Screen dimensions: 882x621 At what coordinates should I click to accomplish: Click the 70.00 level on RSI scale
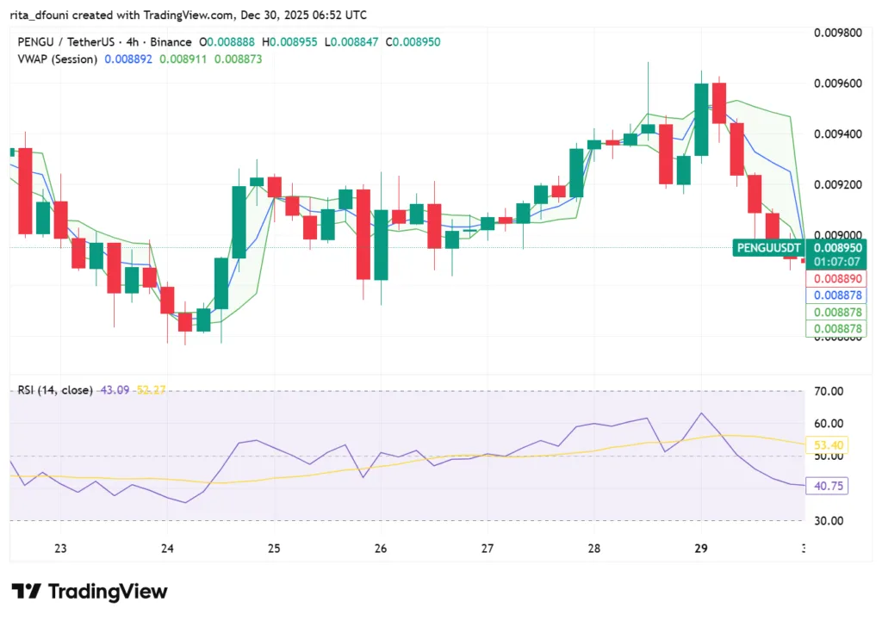tap(829, 390)
